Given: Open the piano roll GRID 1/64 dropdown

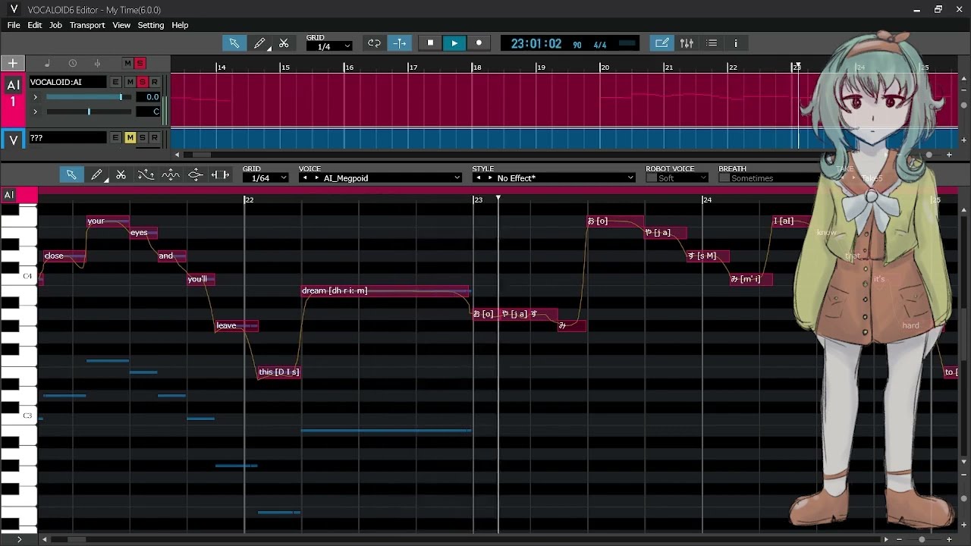Looking at the screenshot, I should coord(266,178).
